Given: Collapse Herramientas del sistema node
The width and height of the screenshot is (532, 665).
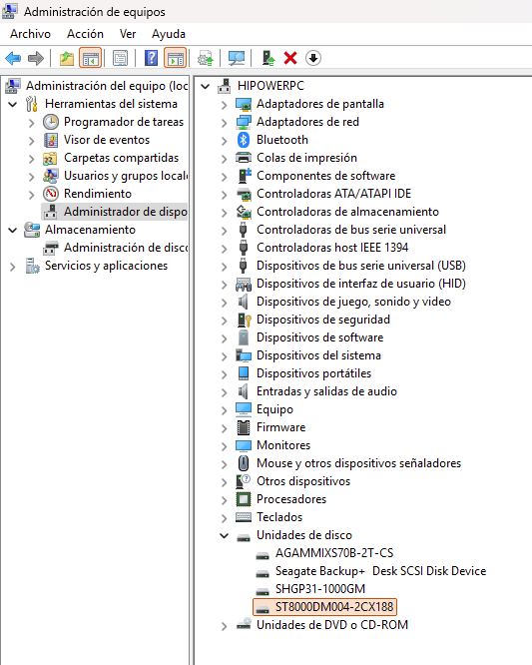Looking at the screenshot, I should coord(13,104).
